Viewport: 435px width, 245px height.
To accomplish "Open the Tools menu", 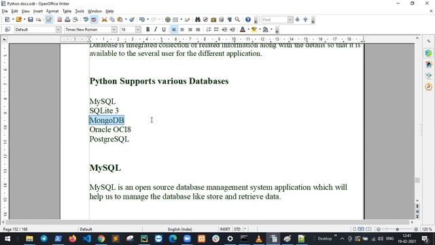I will [x=80, y=11].
